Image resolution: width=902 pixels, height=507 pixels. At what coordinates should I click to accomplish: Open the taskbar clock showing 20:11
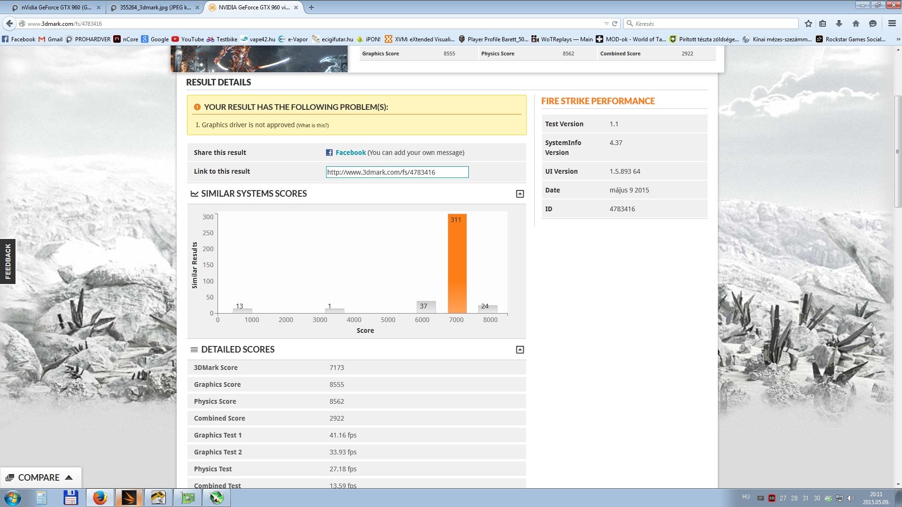pos(876,498)
